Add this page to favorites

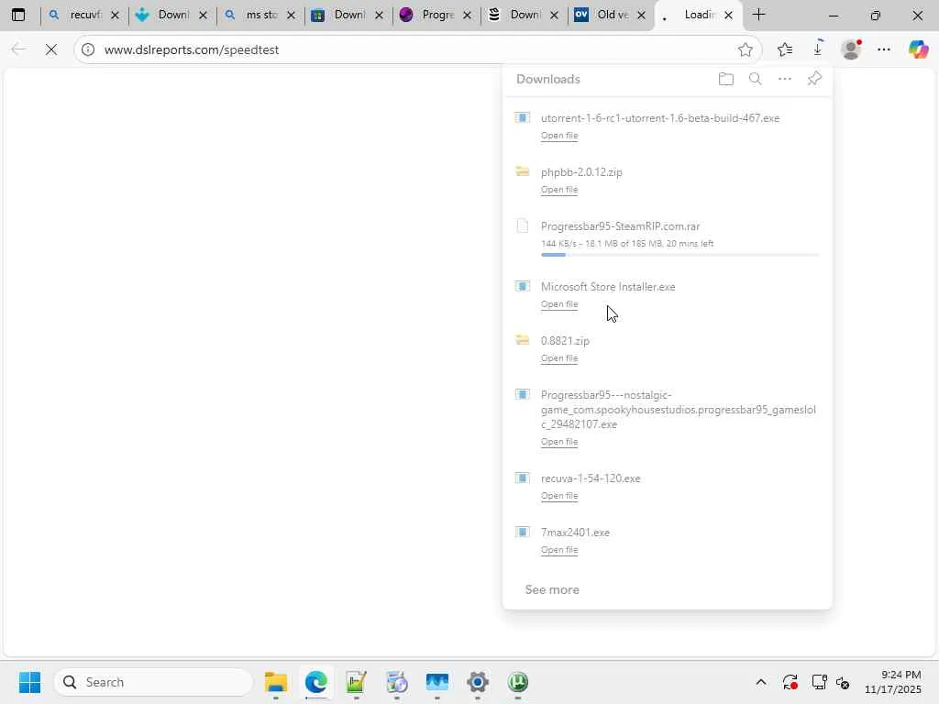tap(745, 49)
